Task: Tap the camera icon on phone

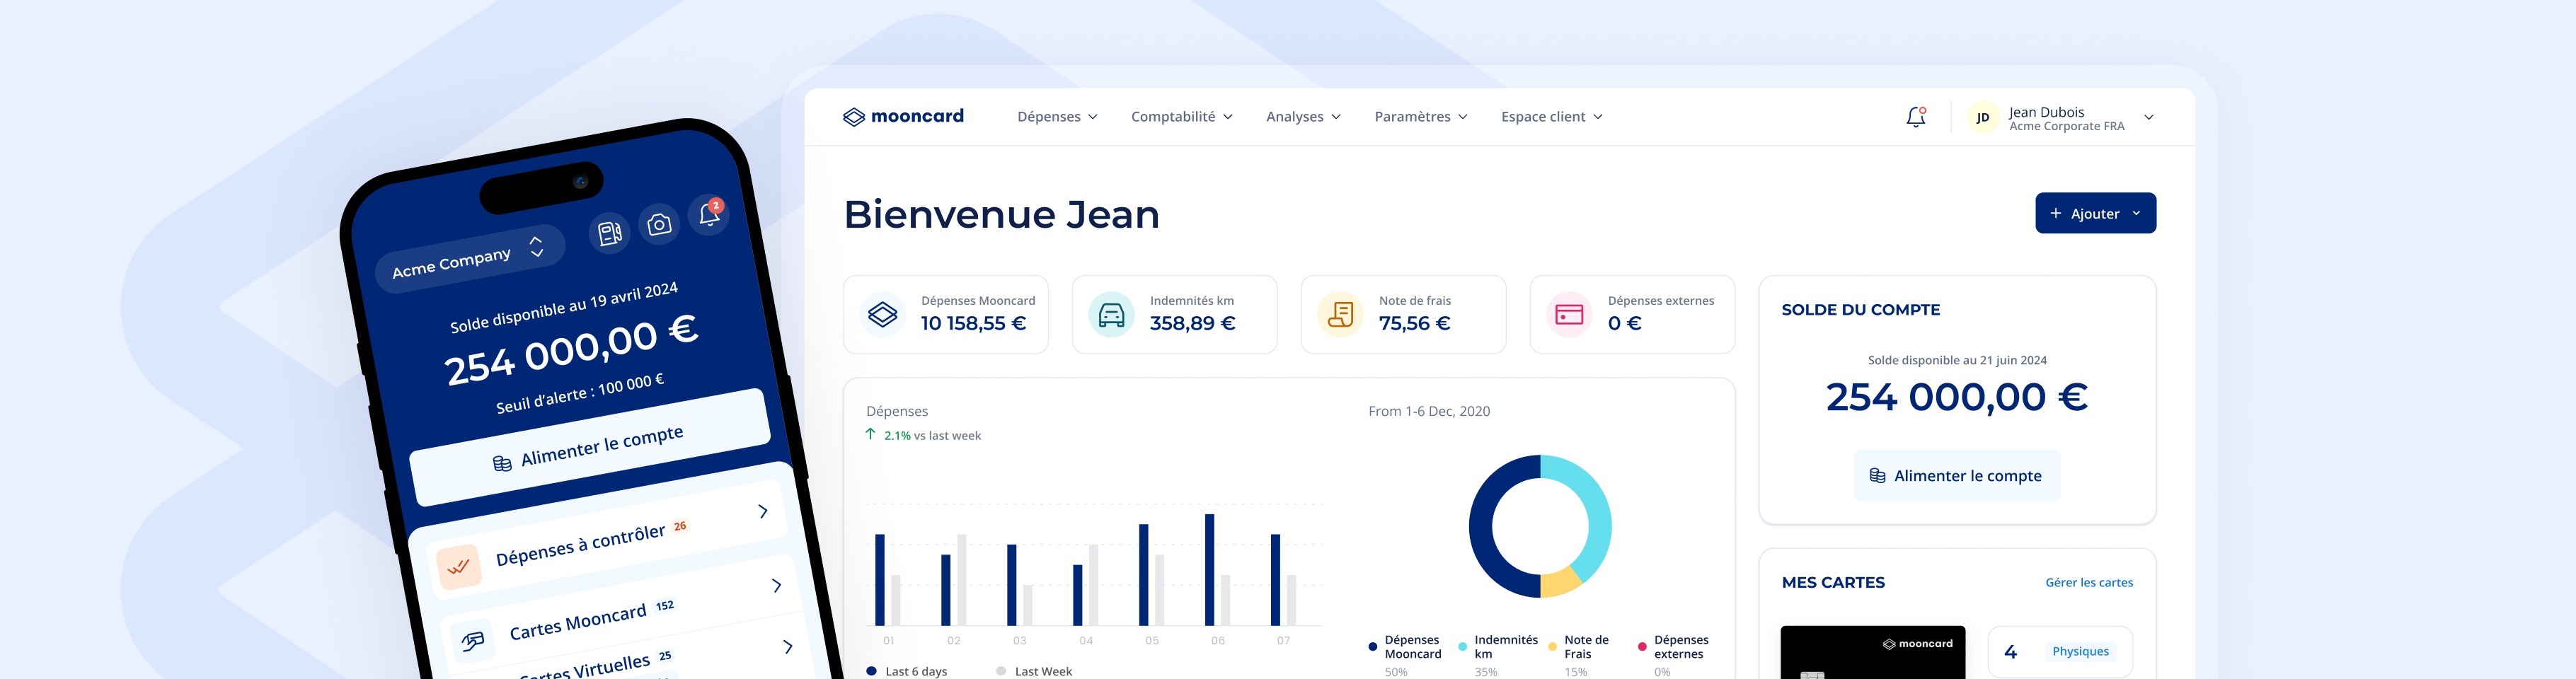Action: tap(659, 225)
